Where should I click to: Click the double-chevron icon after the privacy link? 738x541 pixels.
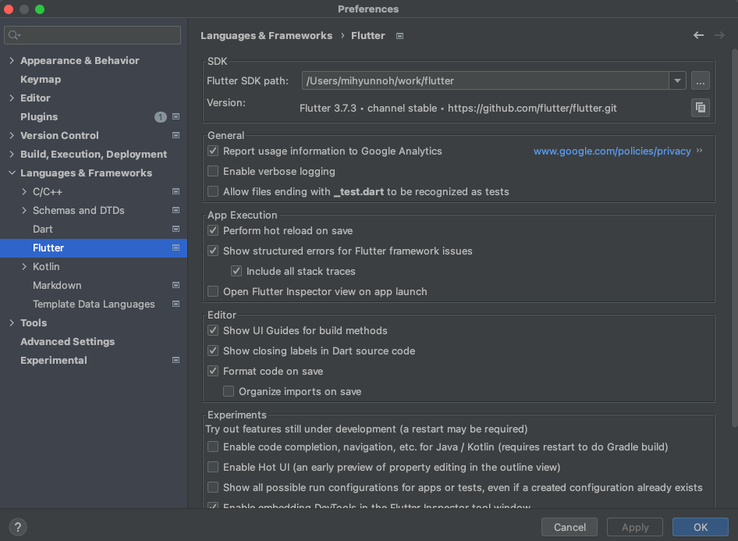700,151
